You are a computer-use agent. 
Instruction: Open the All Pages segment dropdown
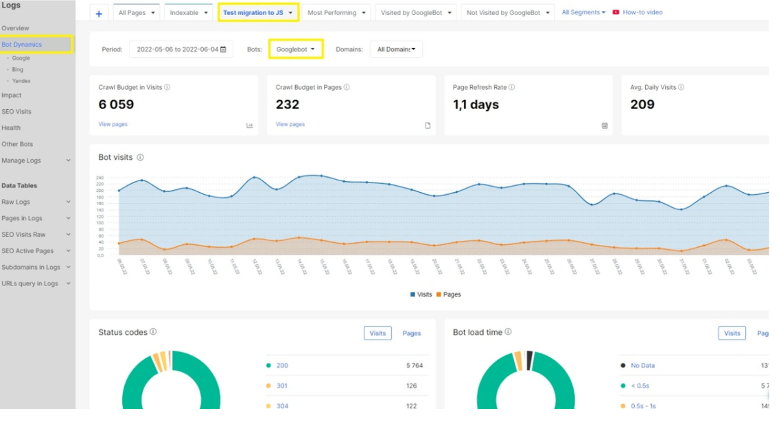click(137, 13)
